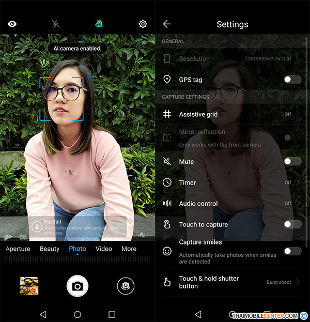Toggle the flash icon
310x322 pixels.
[x=55, y=24]
